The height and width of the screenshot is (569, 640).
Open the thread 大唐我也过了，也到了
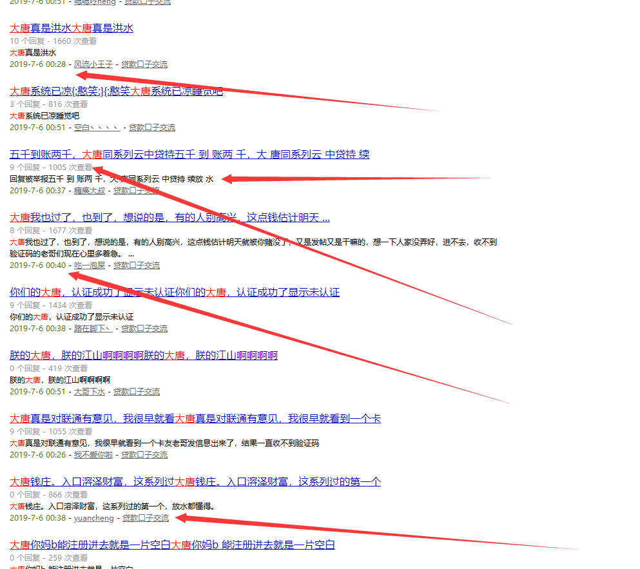coord(170,218)
